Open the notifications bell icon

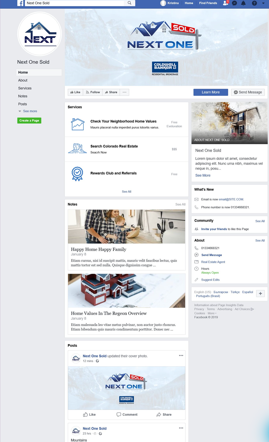(x=243, y=3)
